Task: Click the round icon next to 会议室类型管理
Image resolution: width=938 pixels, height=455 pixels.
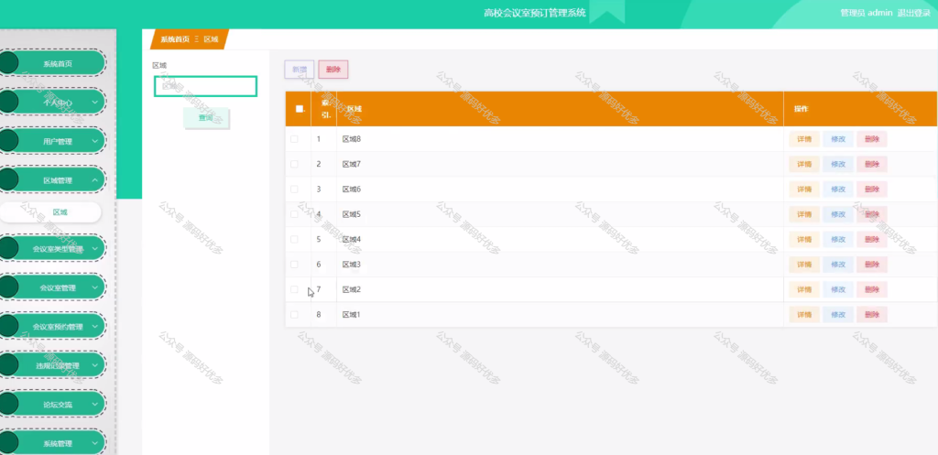Action: point(7,248)
